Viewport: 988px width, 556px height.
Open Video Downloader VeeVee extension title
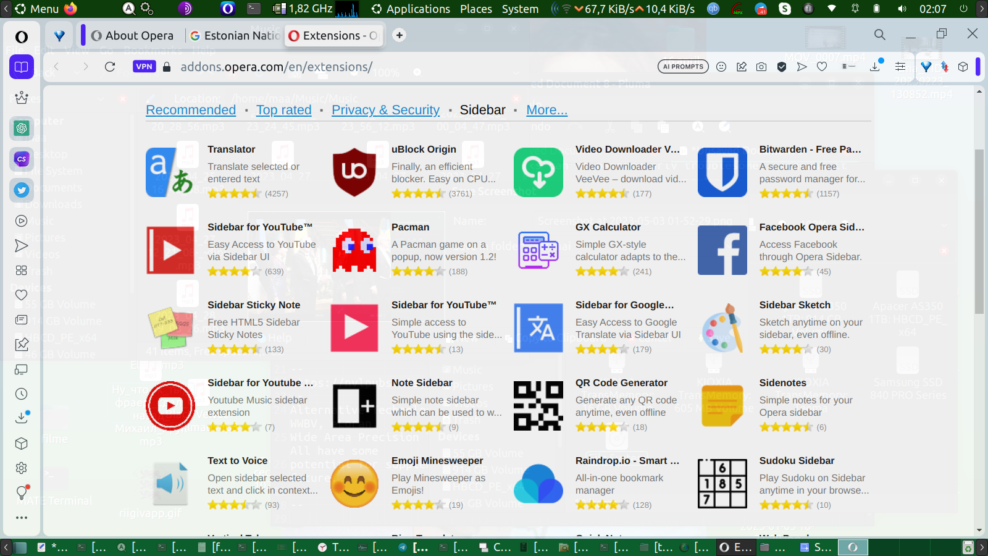coord(627,150)
